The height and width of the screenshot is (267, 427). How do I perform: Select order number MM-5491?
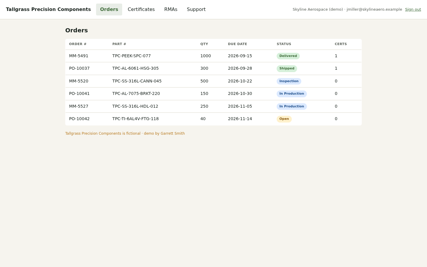[79, 56]
